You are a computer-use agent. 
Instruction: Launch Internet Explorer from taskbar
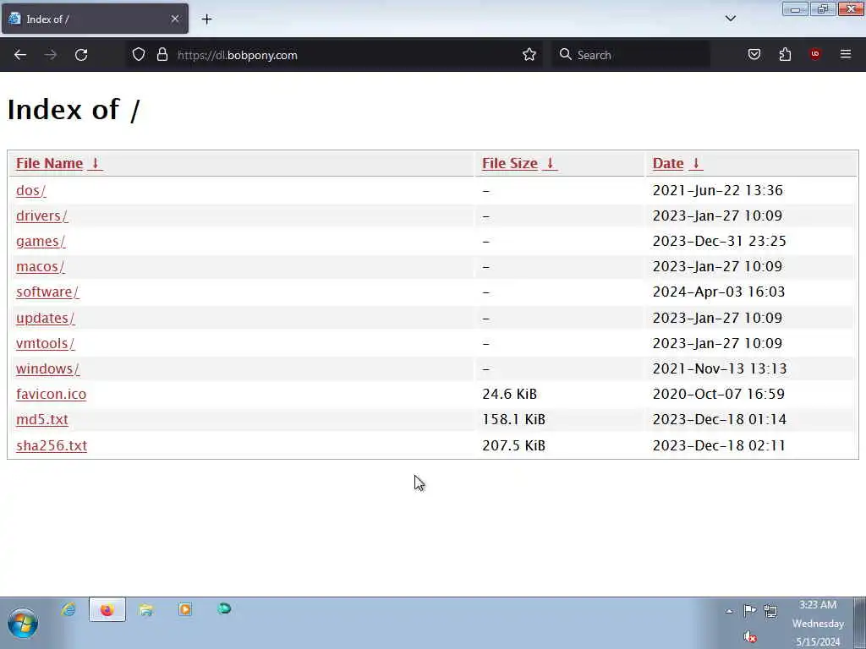[69, 609]
